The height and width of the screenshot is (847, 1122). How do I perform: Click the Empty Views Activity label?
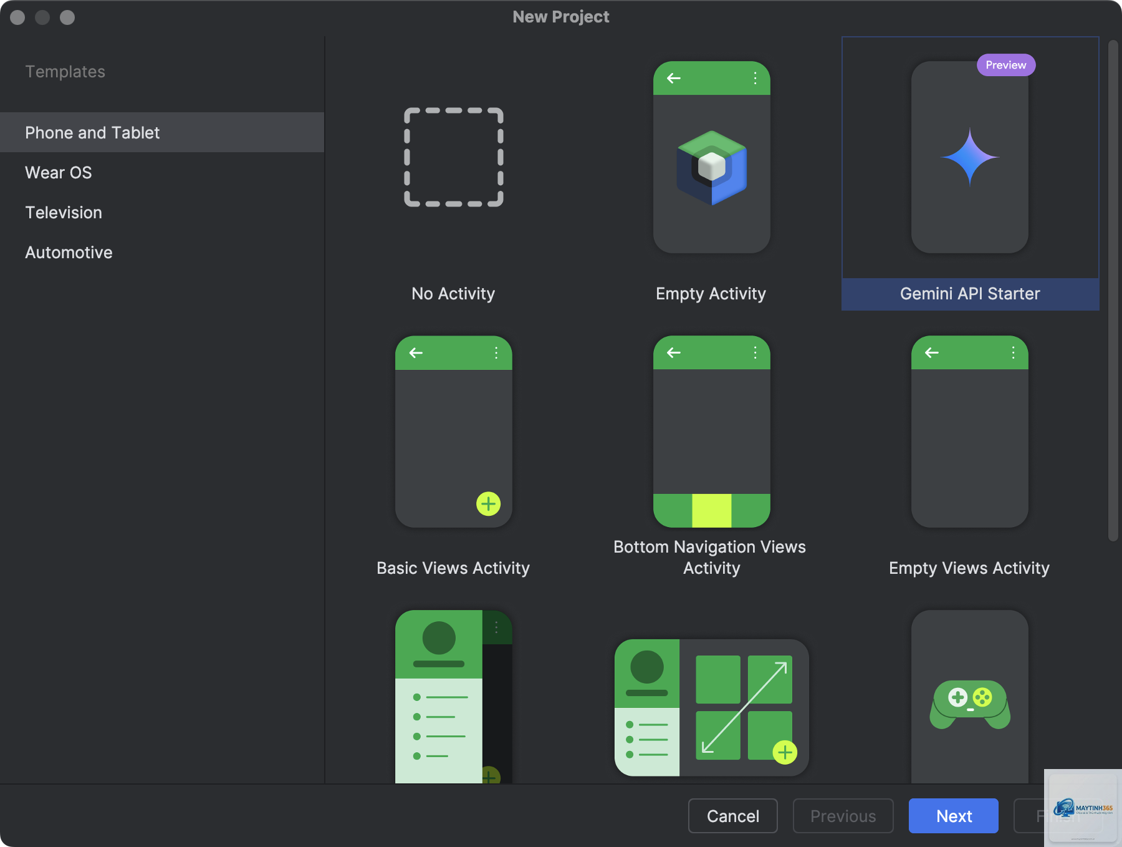click(969, 568)
